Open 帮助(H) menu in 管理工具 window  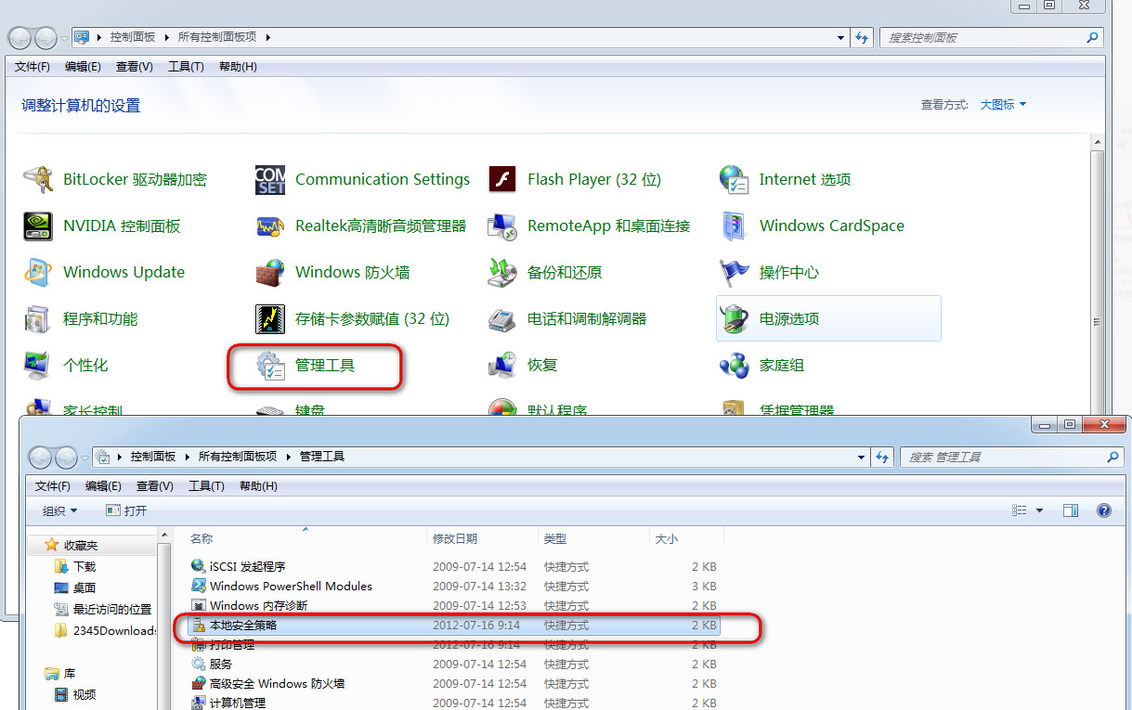click(x=258, y=486)
